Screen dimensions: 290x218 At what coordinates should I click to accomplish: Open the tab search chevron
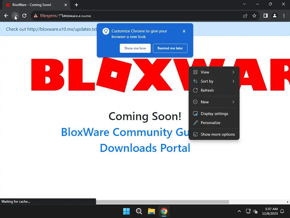point(244,4)
